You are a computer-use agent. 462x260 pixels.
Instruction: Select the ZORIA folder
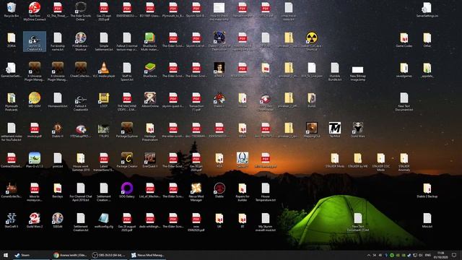tap(12, 40)
